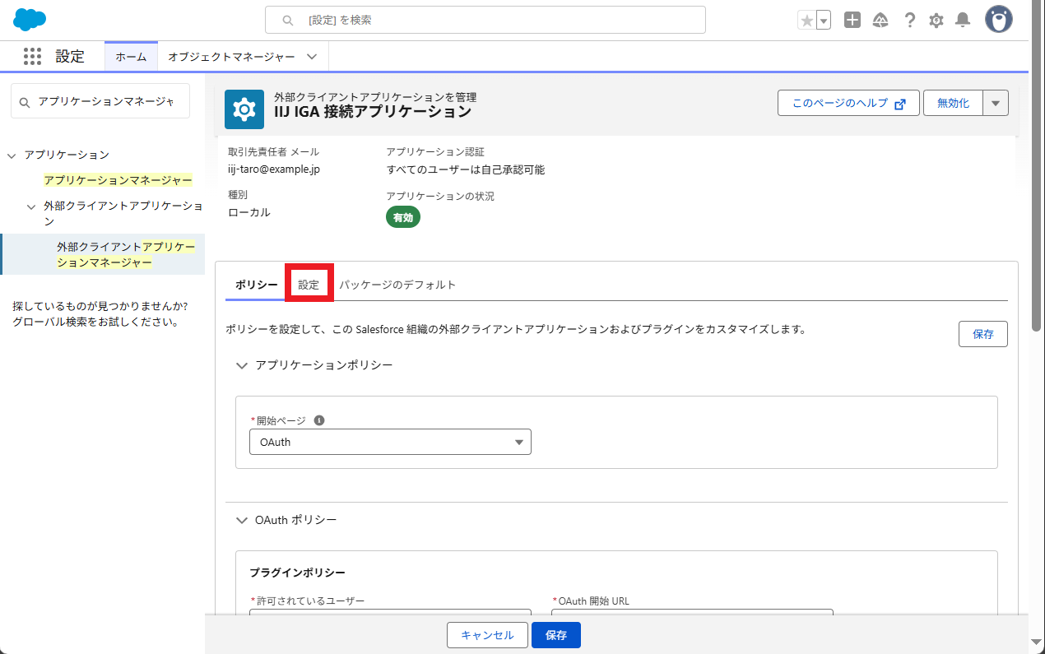Viewport: 1045px width, 654px height.
Task: Click the このページのヘルプ button
Action: point(848,104)
